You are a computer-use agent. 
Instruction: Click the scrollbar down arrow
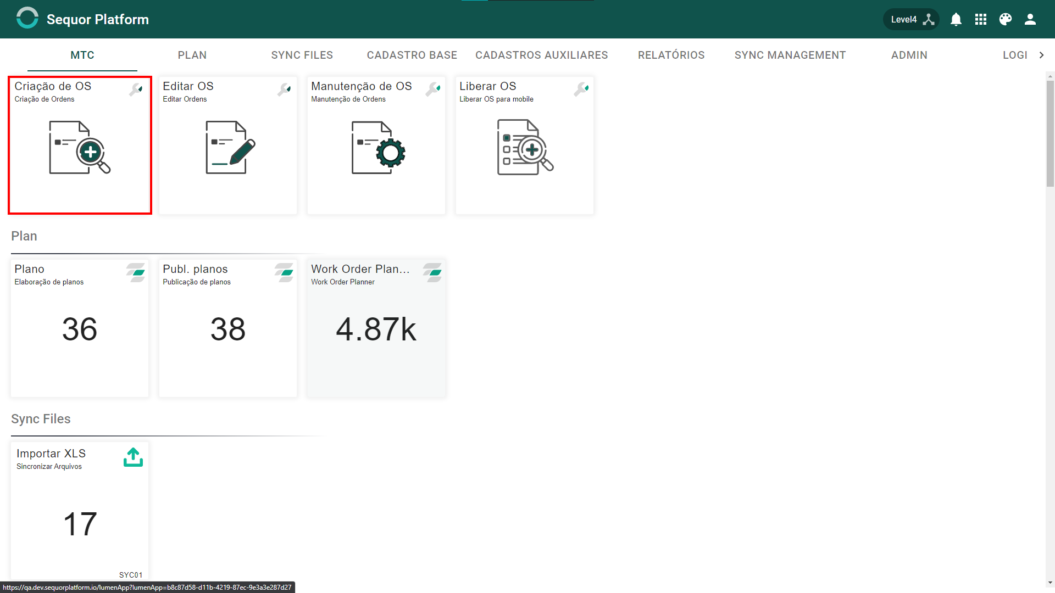coord(1050,583)
